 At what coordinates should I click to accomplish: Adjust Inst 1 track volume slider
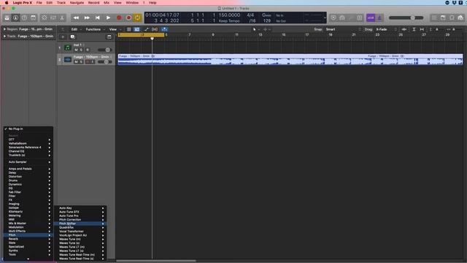tap(104, 50)
